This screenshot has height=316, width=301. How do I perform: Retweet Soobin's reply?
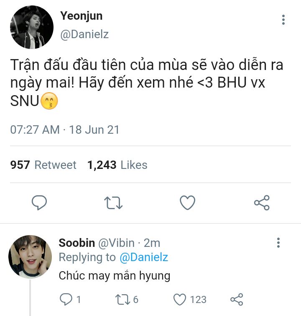tap(121, 299)
